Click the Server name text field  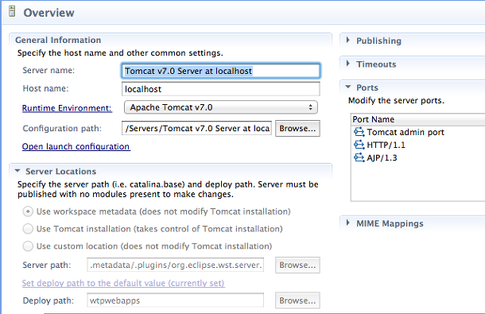coord(221,71)
